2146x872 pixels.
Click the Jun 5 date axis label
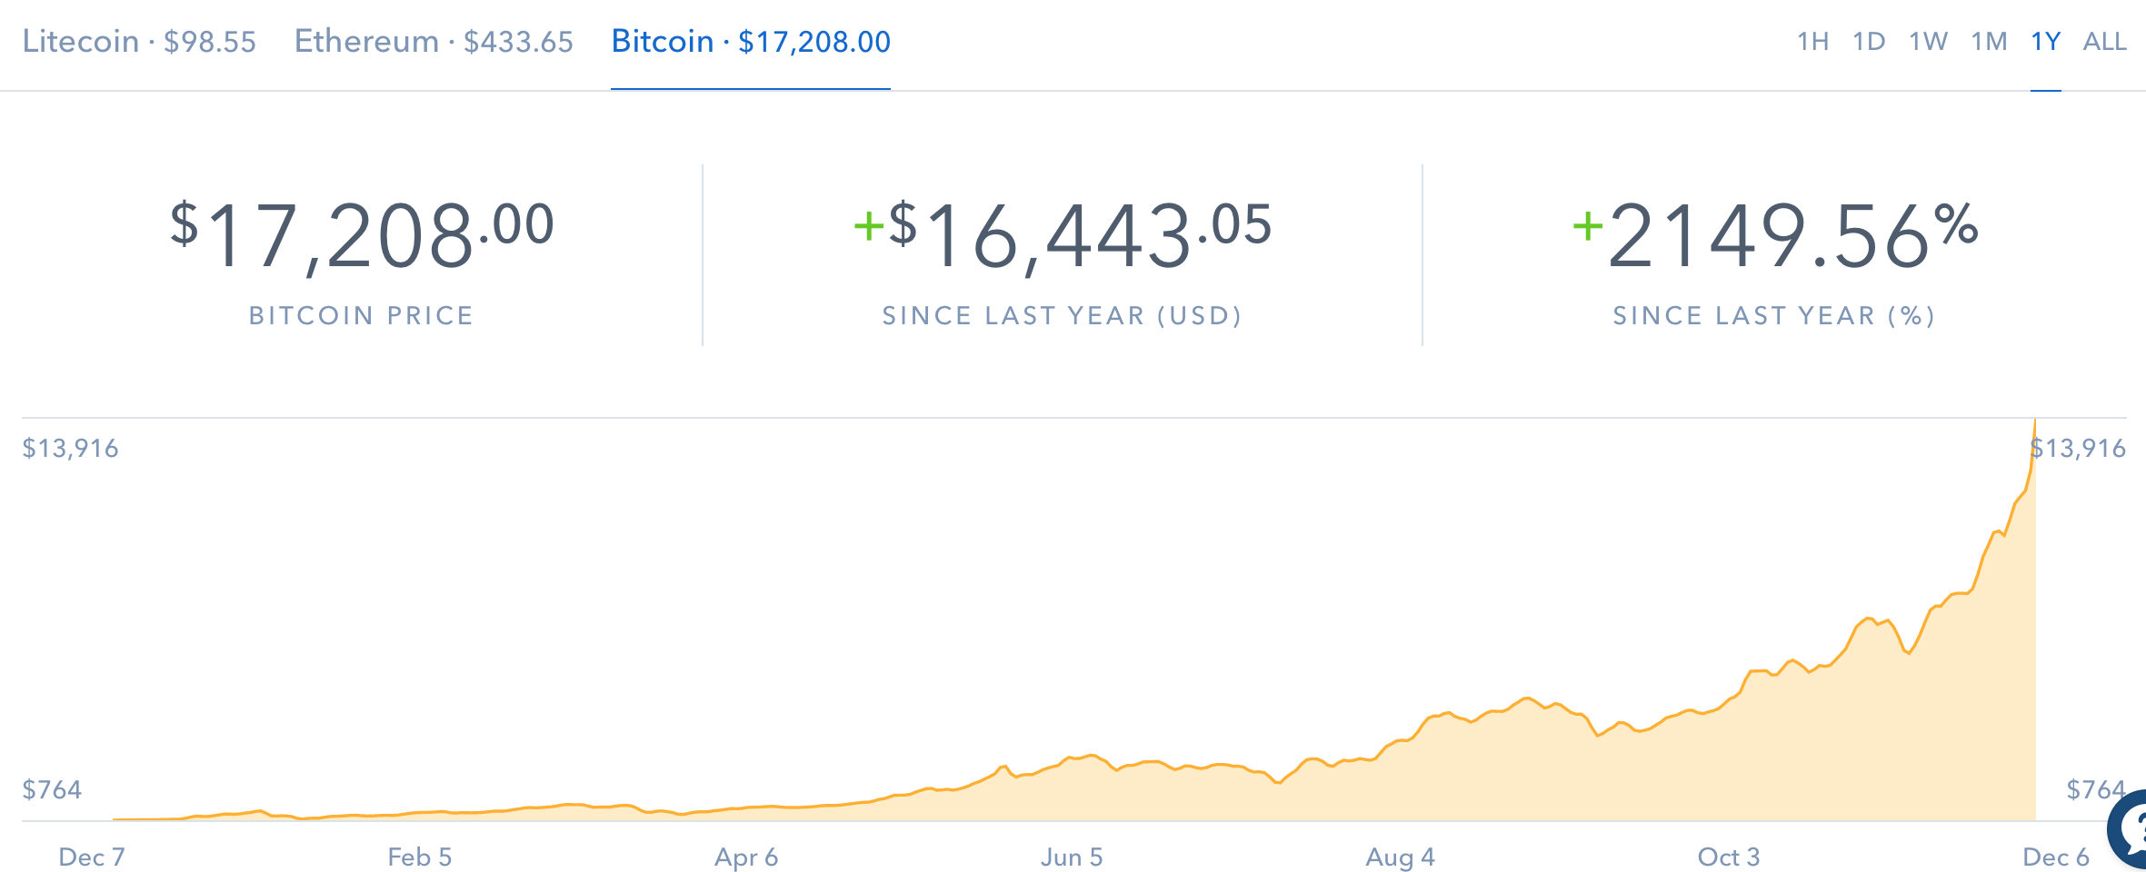click(1072, 857)
